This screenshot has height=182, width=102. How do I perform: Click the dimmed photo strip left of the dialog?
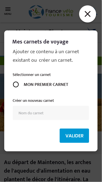tap(2, 102)
